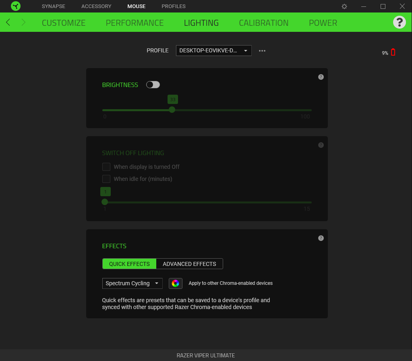
Task: Minimize the Razer Synapse window
Action: 364,6
